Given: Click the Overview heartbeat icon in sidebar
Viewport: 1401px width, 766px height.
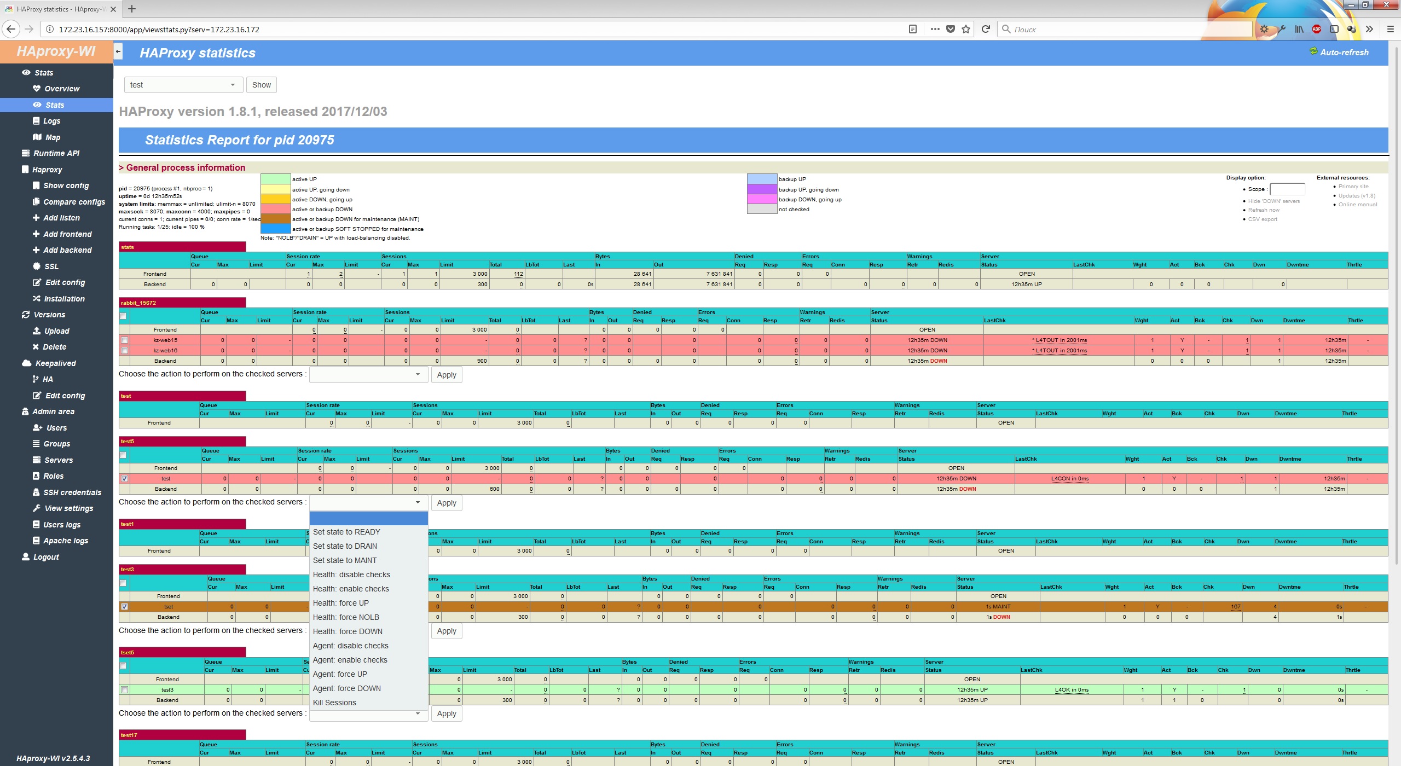Looking at the screenshot, I should point(37,89).
